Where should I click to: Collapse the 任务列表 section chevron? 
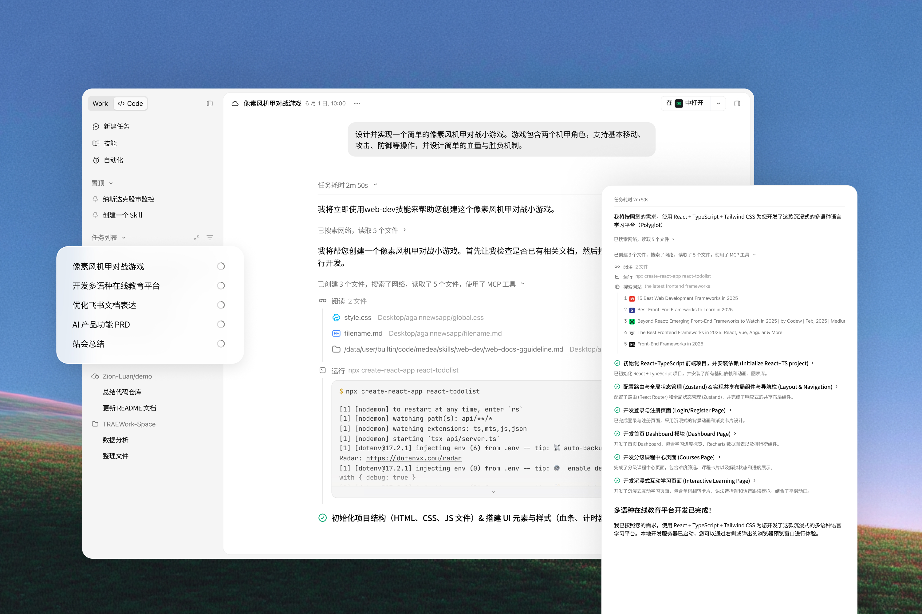click(x=124, y=238)
